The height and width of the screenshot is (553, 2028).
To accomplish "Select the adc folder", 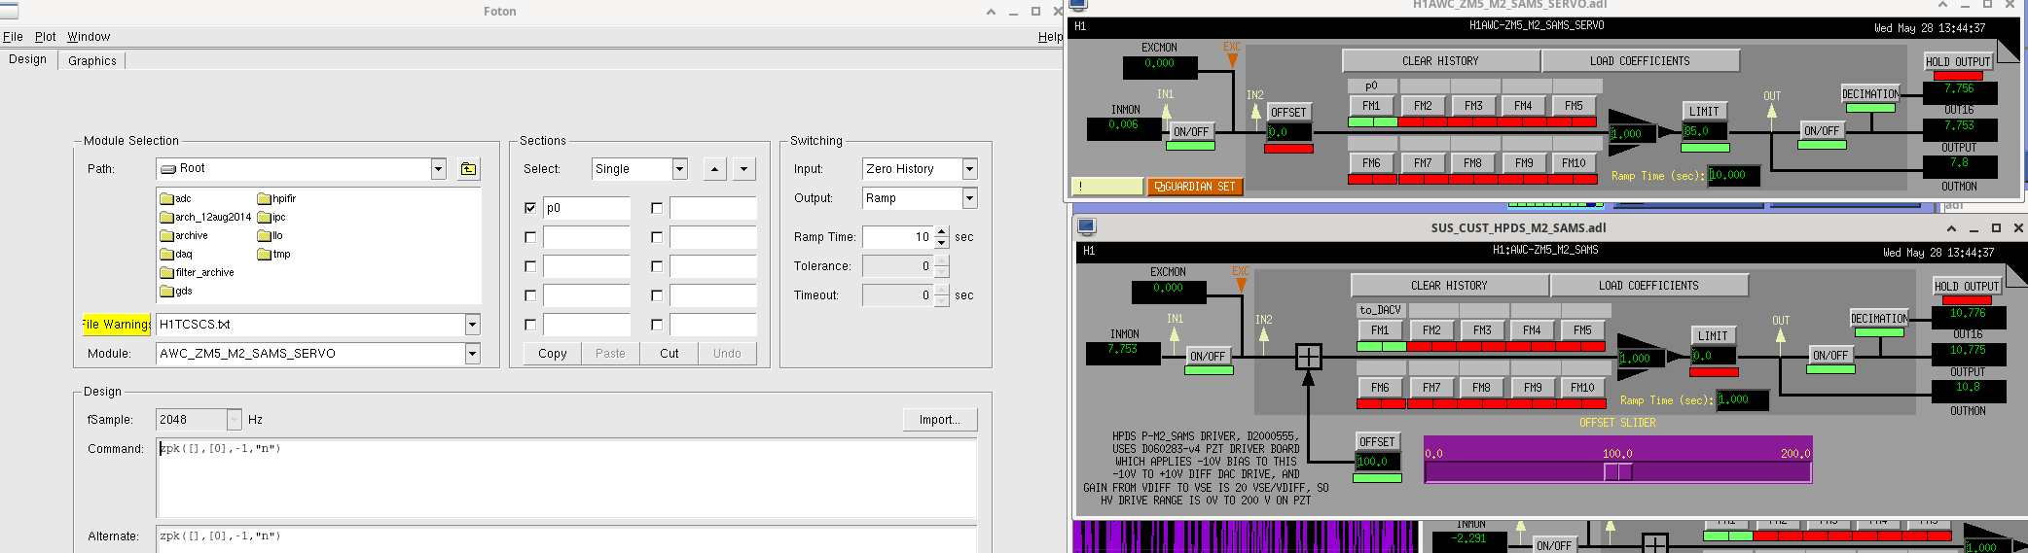I will pyautogui.click(x=176, y=198).
